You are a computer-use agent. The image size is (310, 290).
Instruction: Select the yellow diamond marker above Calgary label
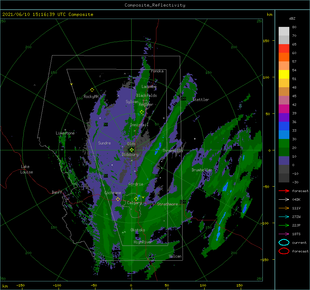click(x=136, y=199)
